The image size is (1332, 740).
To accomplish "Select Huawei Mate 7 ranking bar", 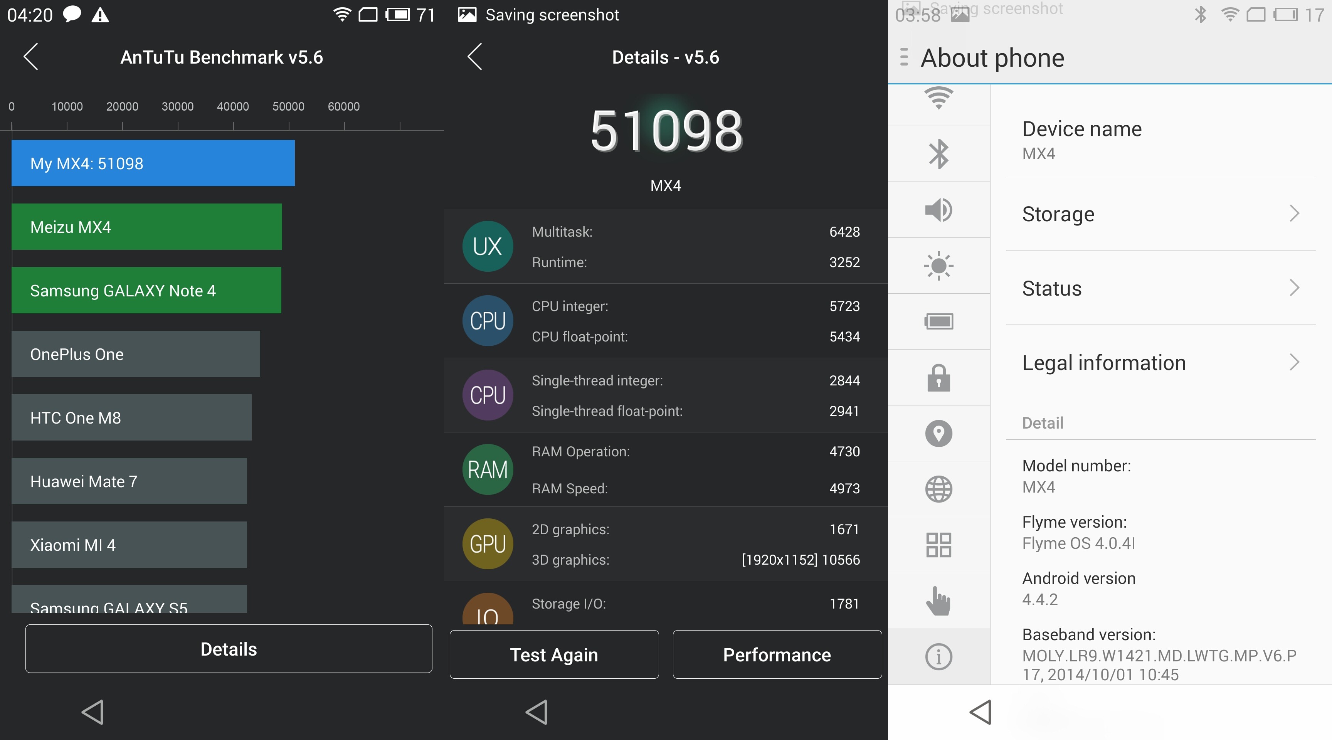I will pyautogui.click(x=129, y=481).
